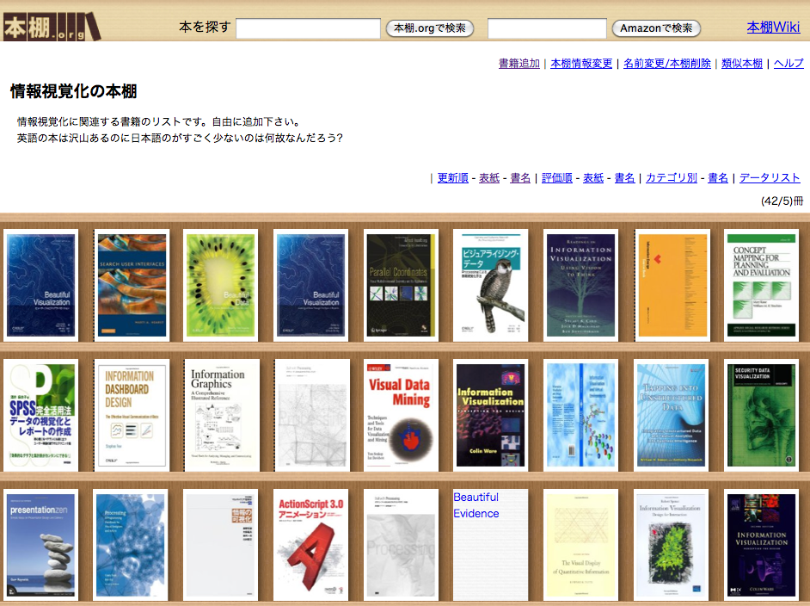Screen dimensions: 810x606
Task: Open Concept Mapping for Planning cover
Action: pyautogui.click(x=762, y=286)
